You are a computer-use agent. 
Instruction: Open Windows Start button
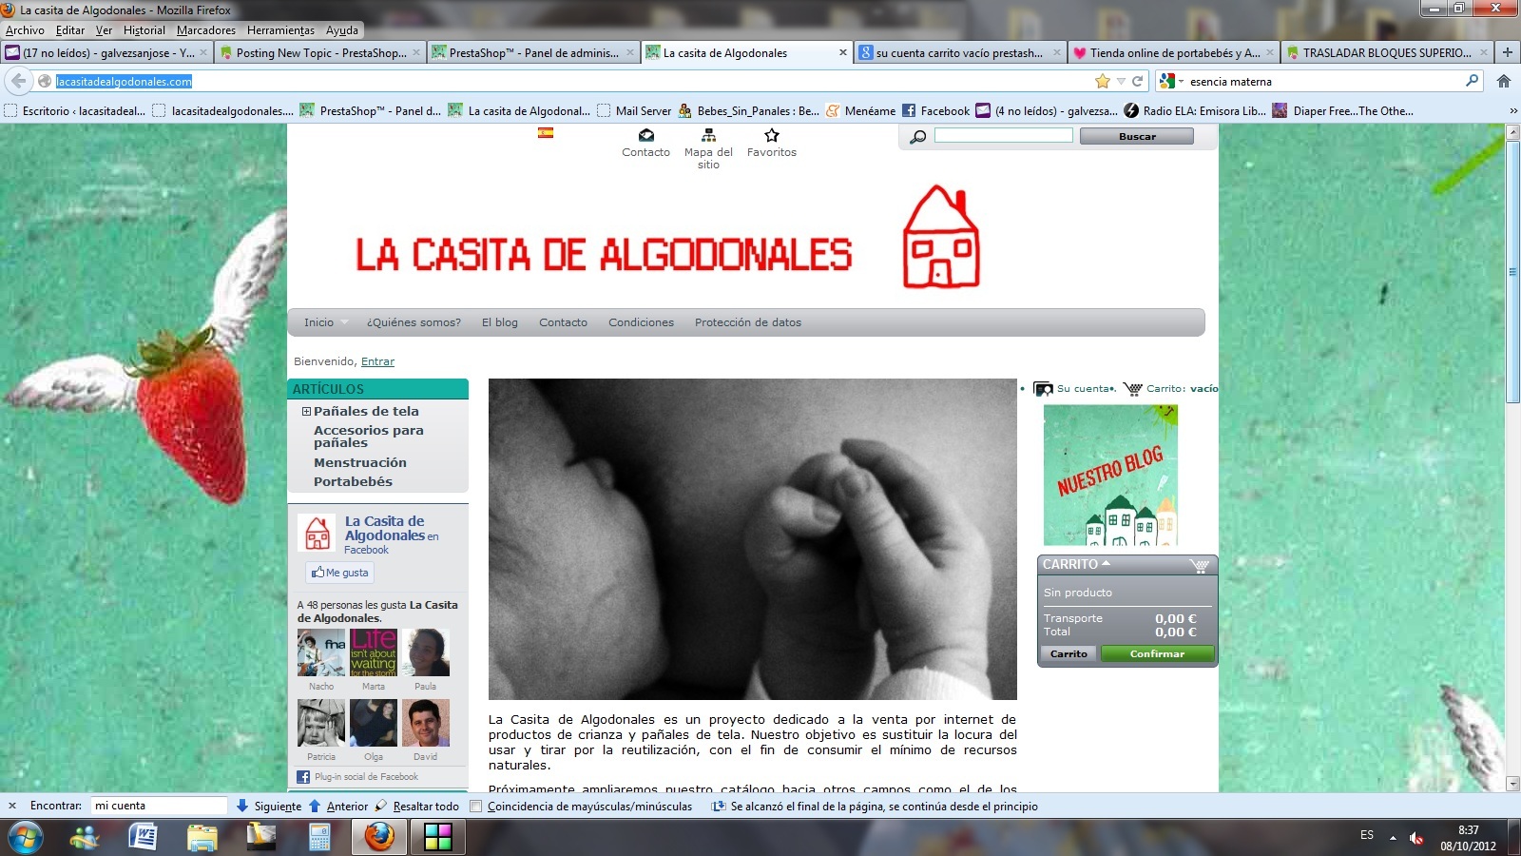click(x=25, y=838)
